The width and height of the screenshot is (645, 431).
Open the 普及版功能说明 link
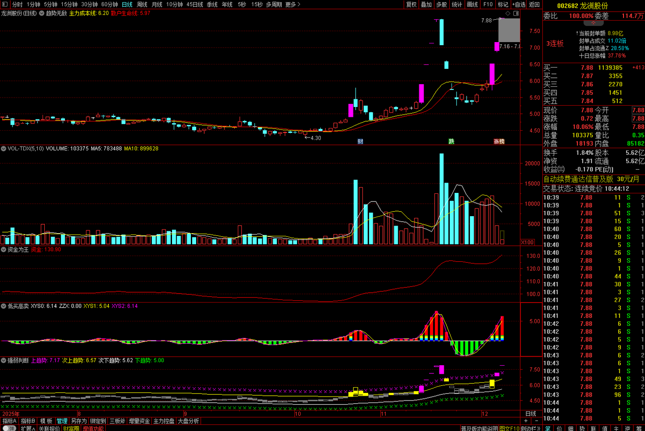click(x=479, y=428)
